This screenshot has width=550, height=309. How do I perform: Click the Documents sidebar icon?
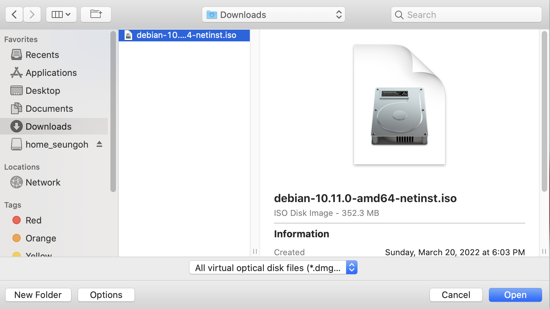16,108
